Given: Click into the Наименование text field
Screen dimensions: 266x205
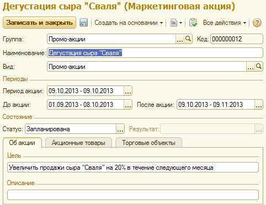Looking at the screenshot, I should (x=155, y=53).
